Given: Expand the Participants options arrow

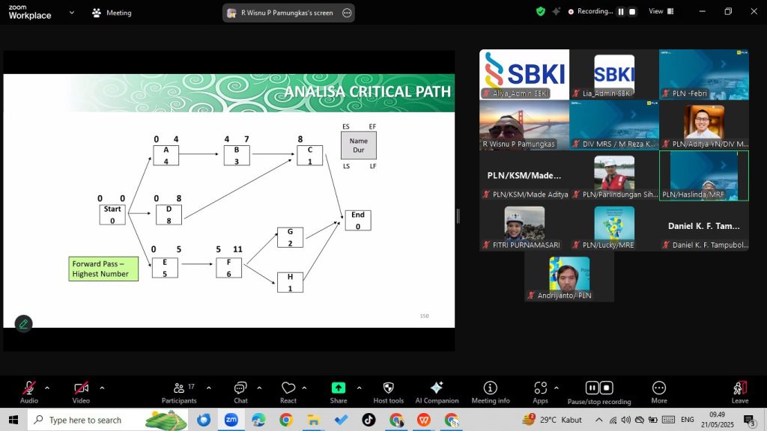Looking at the screenshot, I should [209, 388].
